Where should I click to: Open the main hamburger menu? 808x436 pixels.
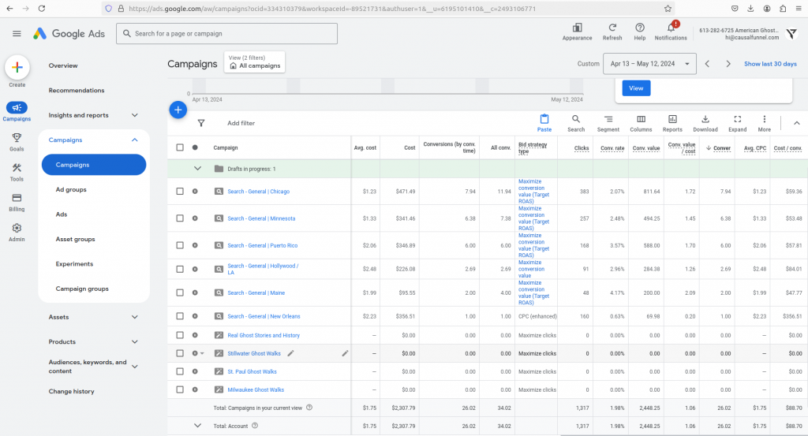[x=17, y=33]
